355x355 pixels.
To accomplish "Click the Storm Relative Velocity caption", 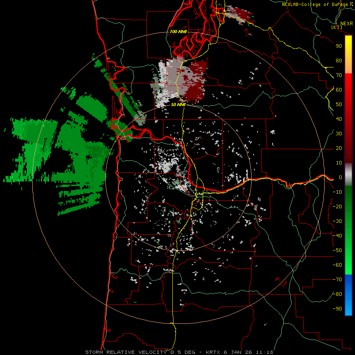I will (179, 352).
